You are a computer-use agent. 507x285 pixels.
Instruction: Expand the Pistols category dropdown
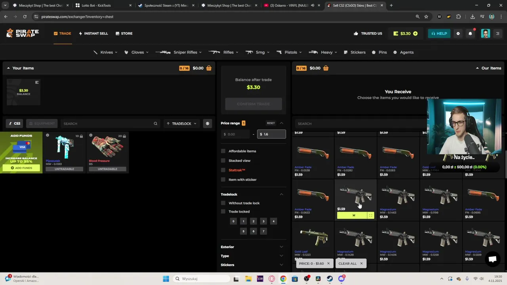point(290,52)
